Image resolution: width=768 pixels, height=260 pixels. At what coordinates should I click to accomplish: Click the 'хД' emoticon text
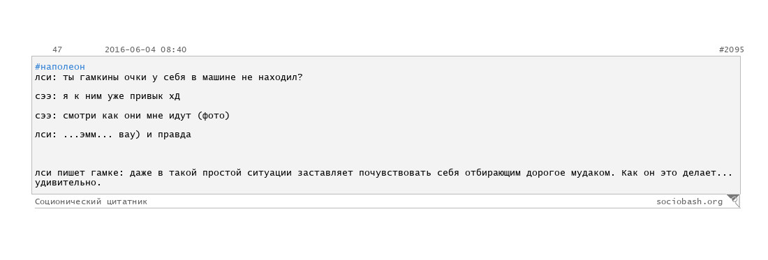tap(175, 96)
